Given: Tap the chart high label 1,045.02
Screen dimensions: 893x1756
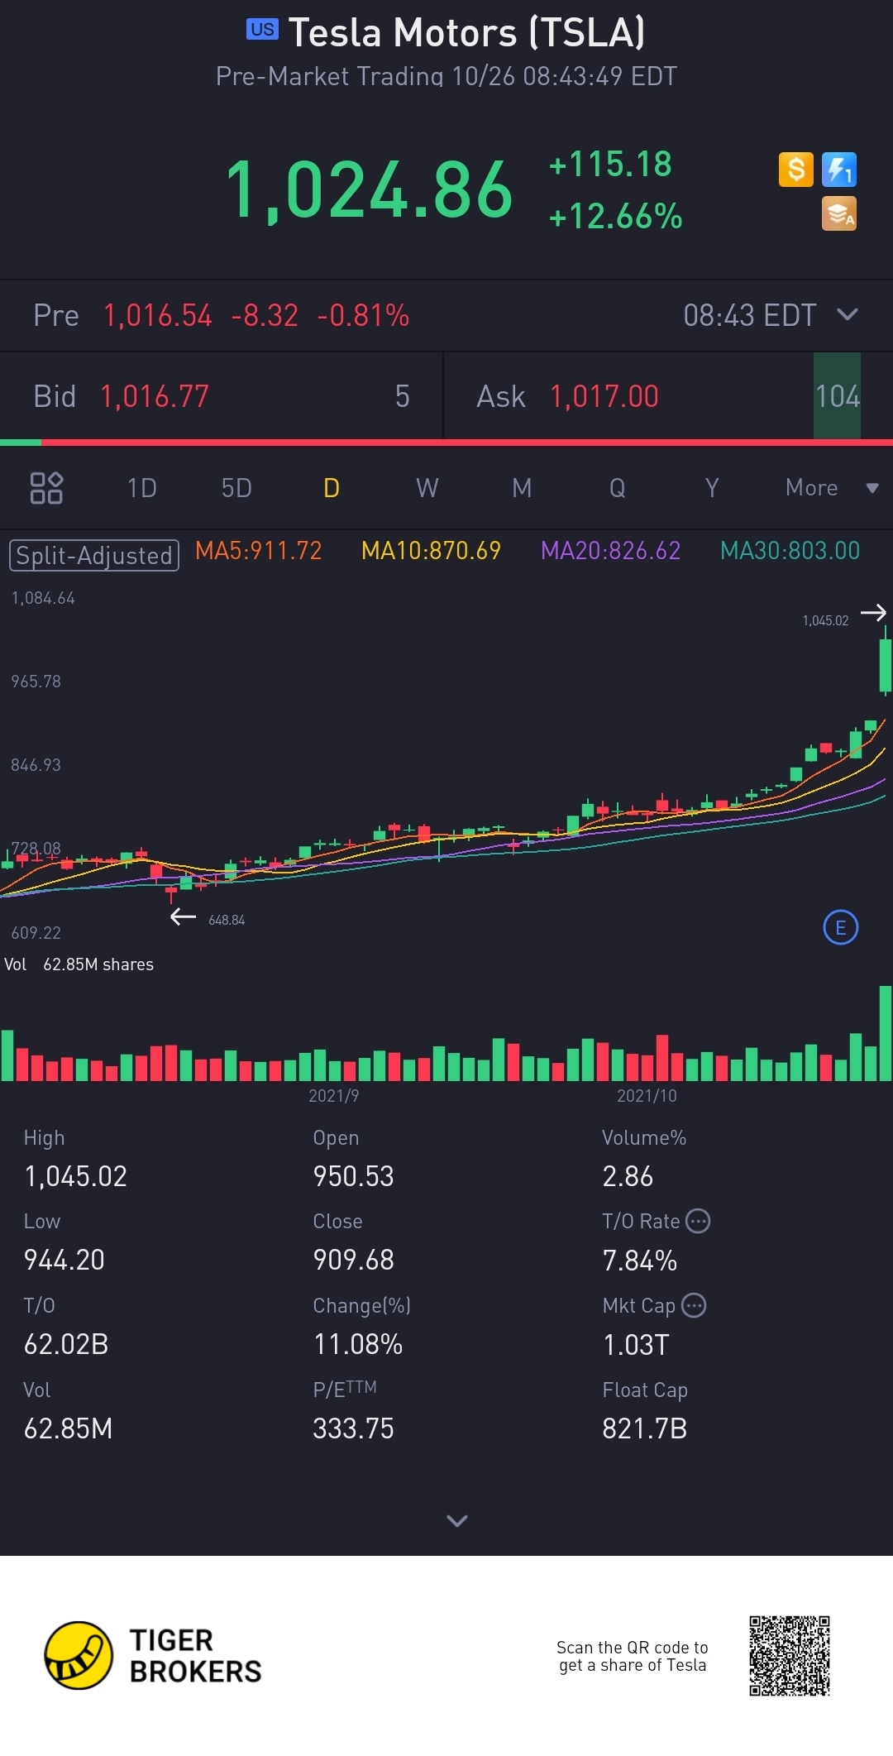Looking at the screenshot, I should (x=825, y=620).
